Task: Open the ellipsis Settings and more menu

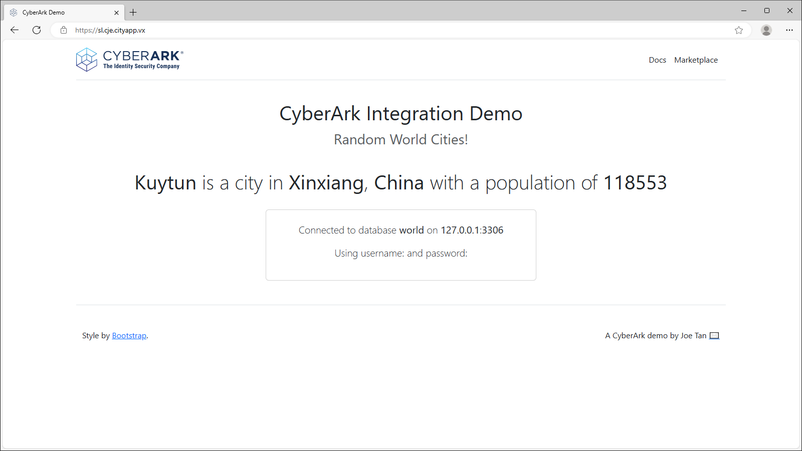Action: (x=789, y=30)
